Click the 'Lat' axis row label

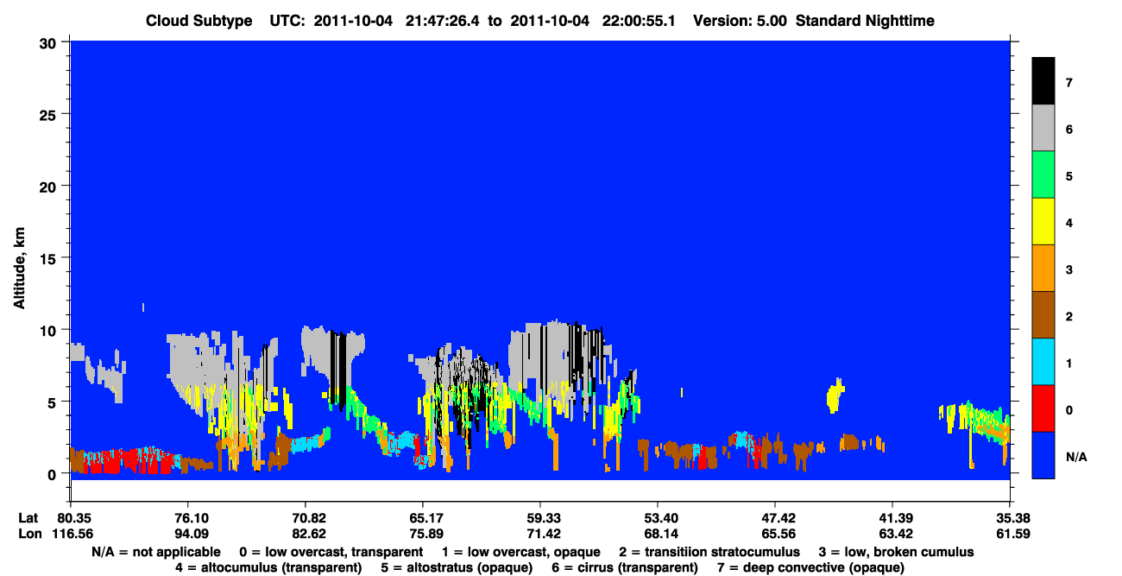click(28, 518)
